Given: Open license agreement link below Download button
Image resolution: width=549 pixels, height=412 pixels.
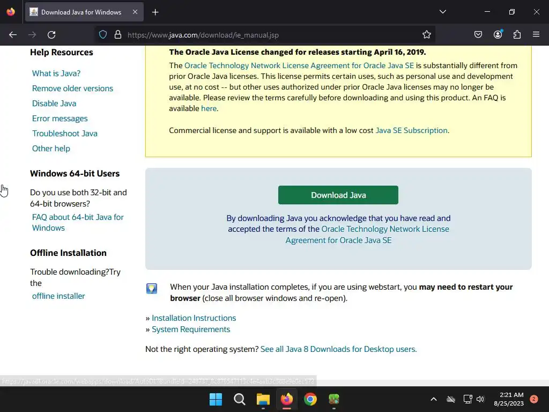Looking at the screenshot, I should pyautogui.click(x=367, y=234).
